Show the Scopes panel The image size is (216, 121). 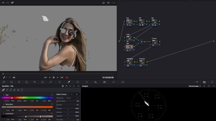204,82
